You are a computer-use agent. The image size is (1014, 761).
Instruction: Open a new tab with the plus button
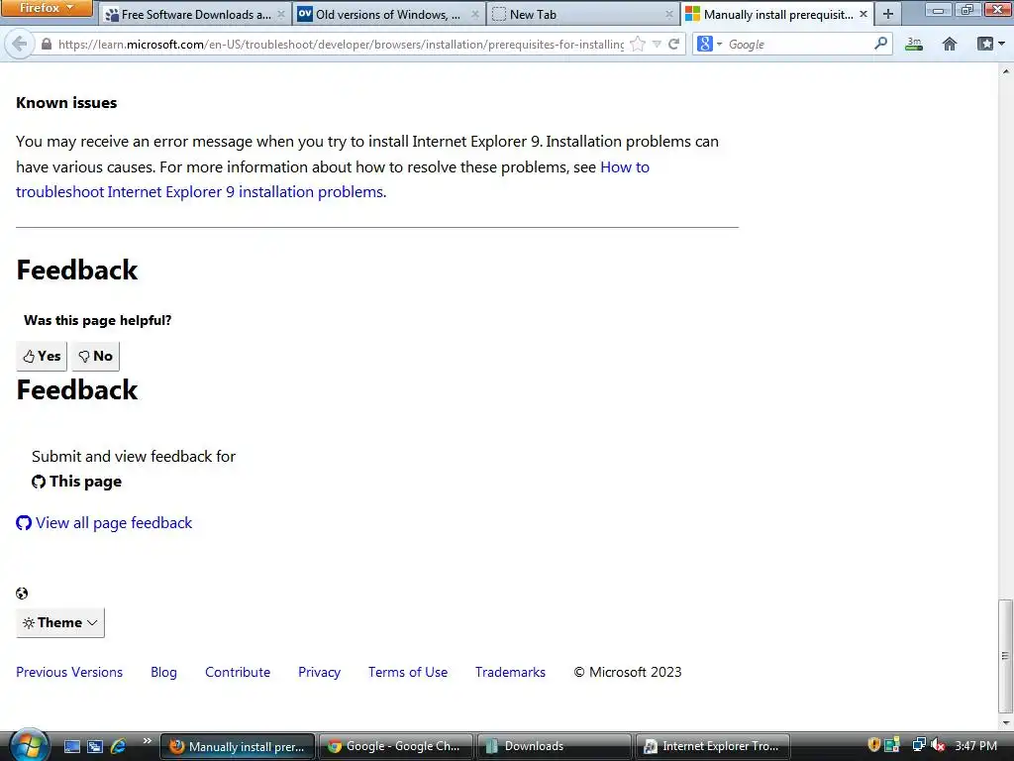[x=888, y=14]
